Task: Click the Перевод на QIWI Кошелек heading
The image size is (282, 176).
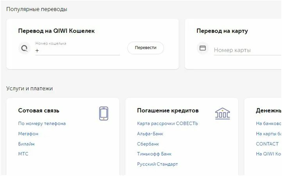Action: [x=56, y=31]
